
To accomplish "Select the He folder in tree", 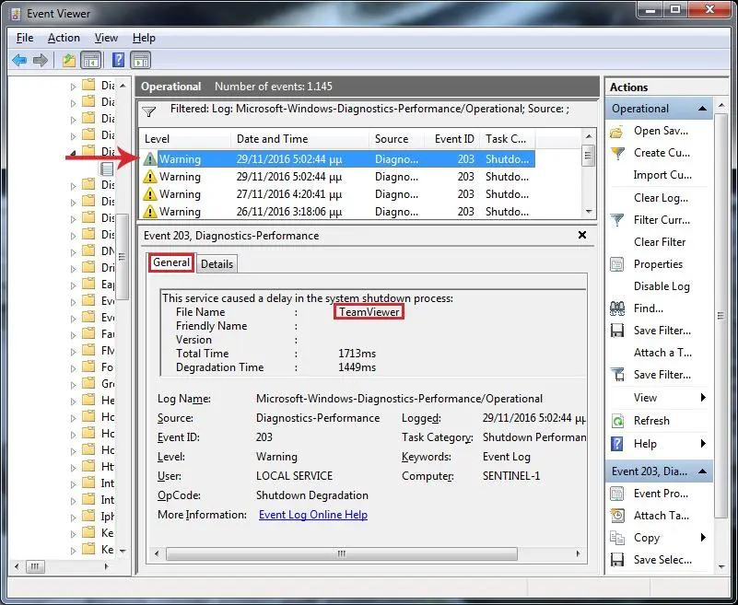I will click(x=98, y=401).
